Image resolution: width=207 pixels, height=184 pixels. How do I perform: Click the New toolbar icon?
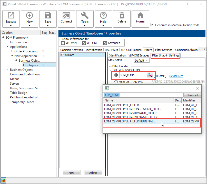click(x=29, y=15)
